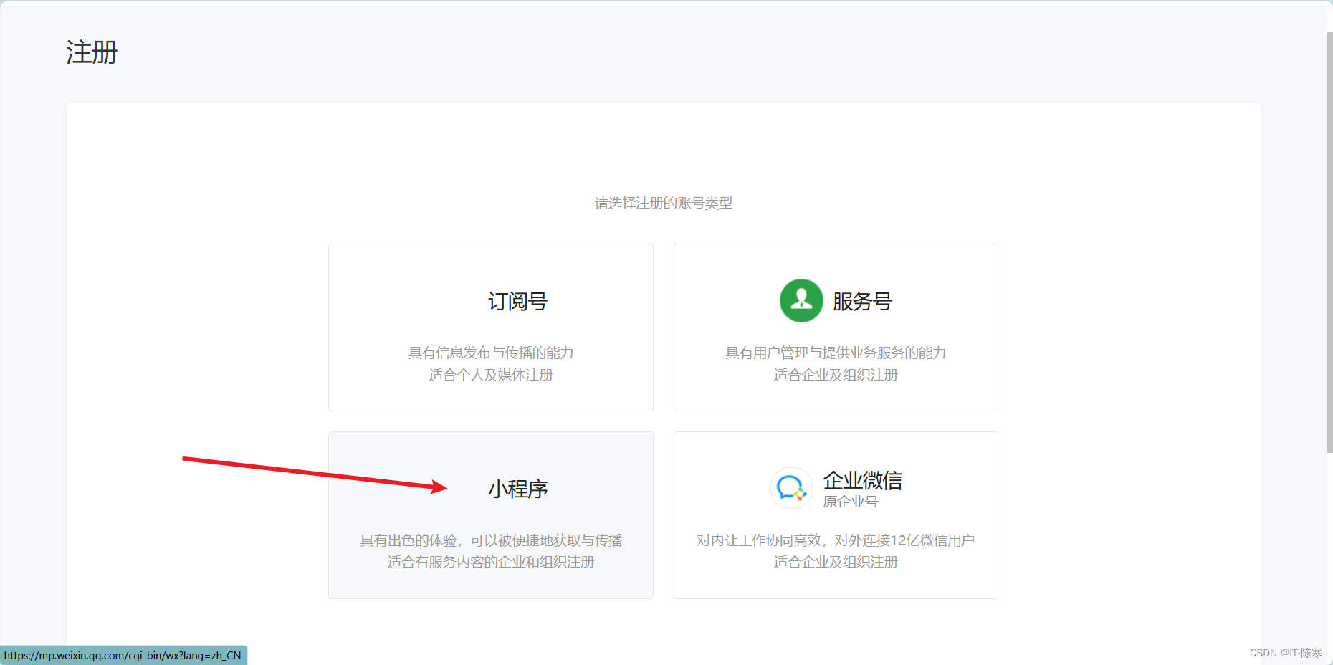The width and height of the screenshot is (1333, 665).
Task: Click the text 具有出色的体验，可以被便捷地获取与传播
Action: pos(491,540)
